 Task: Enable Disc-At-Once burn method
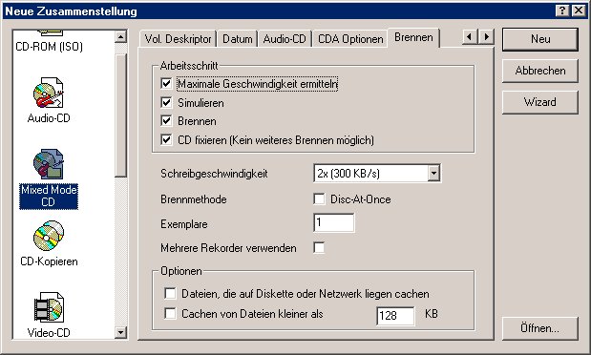click(319, 199)
